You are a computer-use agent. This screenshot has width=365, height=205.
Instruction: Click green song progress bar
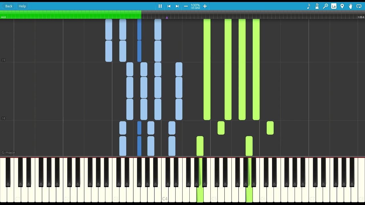click(70, 15)
